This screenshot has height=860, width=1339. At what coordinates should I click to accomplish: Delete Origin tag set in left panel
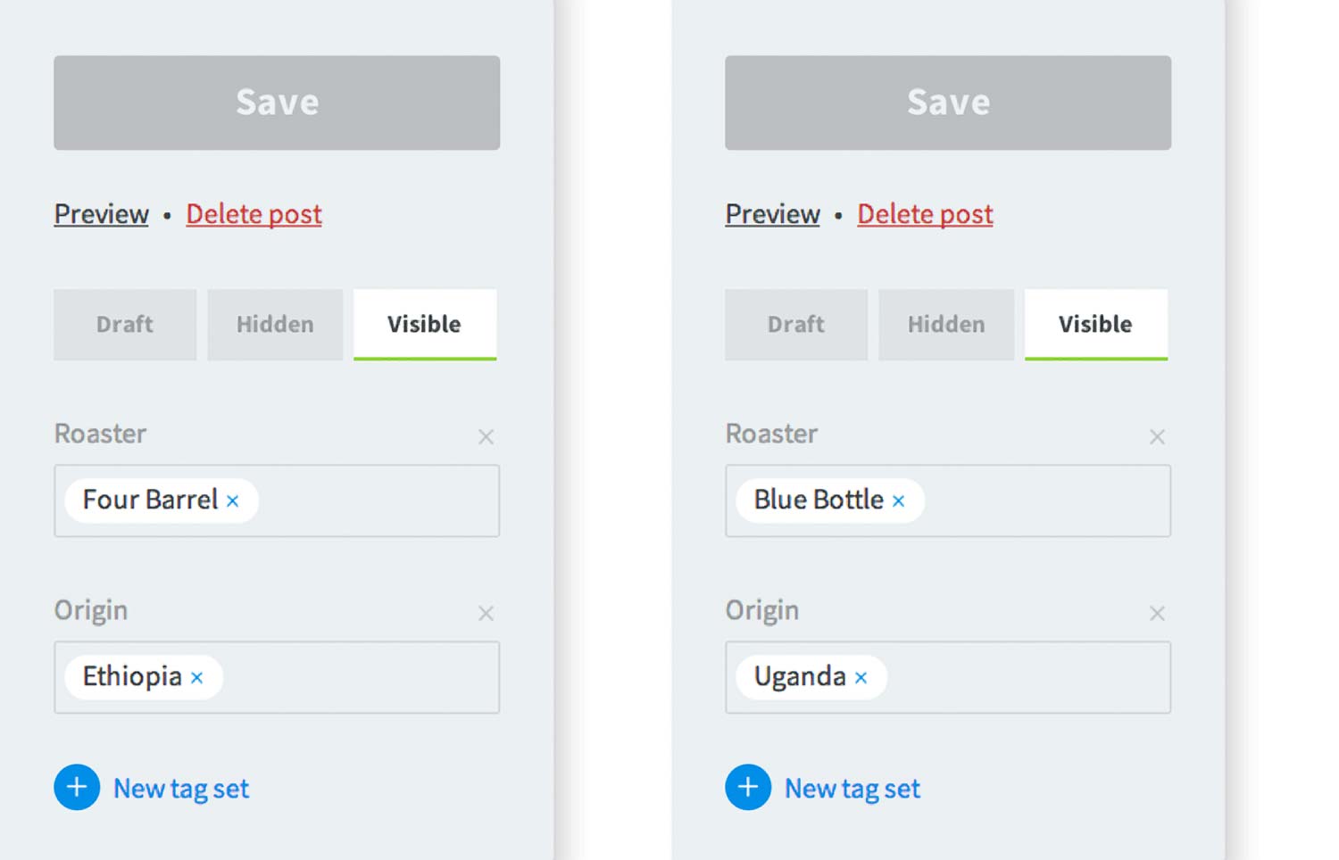[486, 614]
